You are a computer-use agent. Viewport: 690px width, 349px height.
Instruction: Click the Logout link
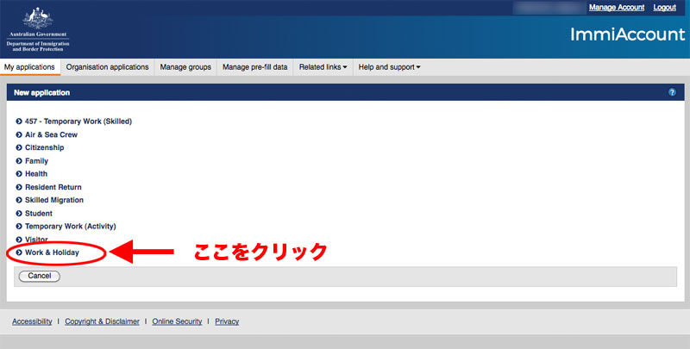tap(664, 8)
